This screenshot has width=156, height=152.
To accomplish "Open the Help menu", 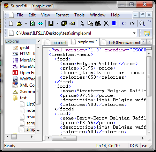I will (115, 15).
